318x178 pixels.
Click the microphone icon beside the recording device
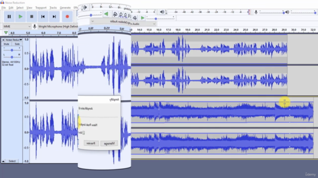(35, 26)
